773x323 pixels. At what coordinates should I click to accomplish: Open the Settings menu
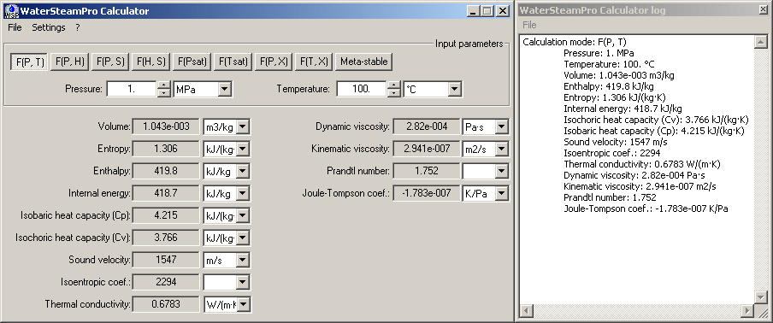(x=49, y=27)
